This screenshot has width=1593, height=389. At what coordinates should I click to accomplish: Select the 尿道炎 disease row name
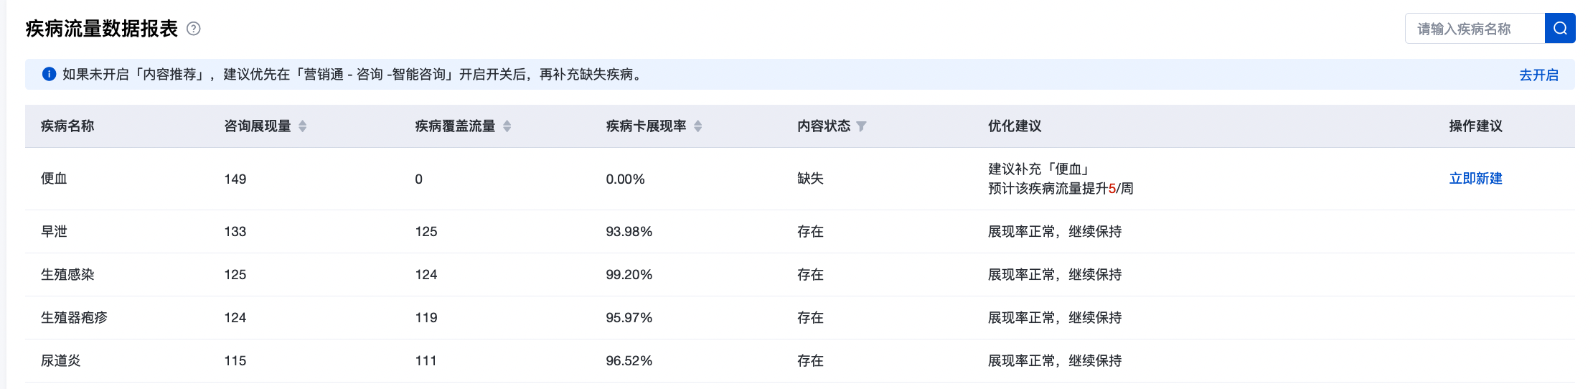[x=60, y=361]
